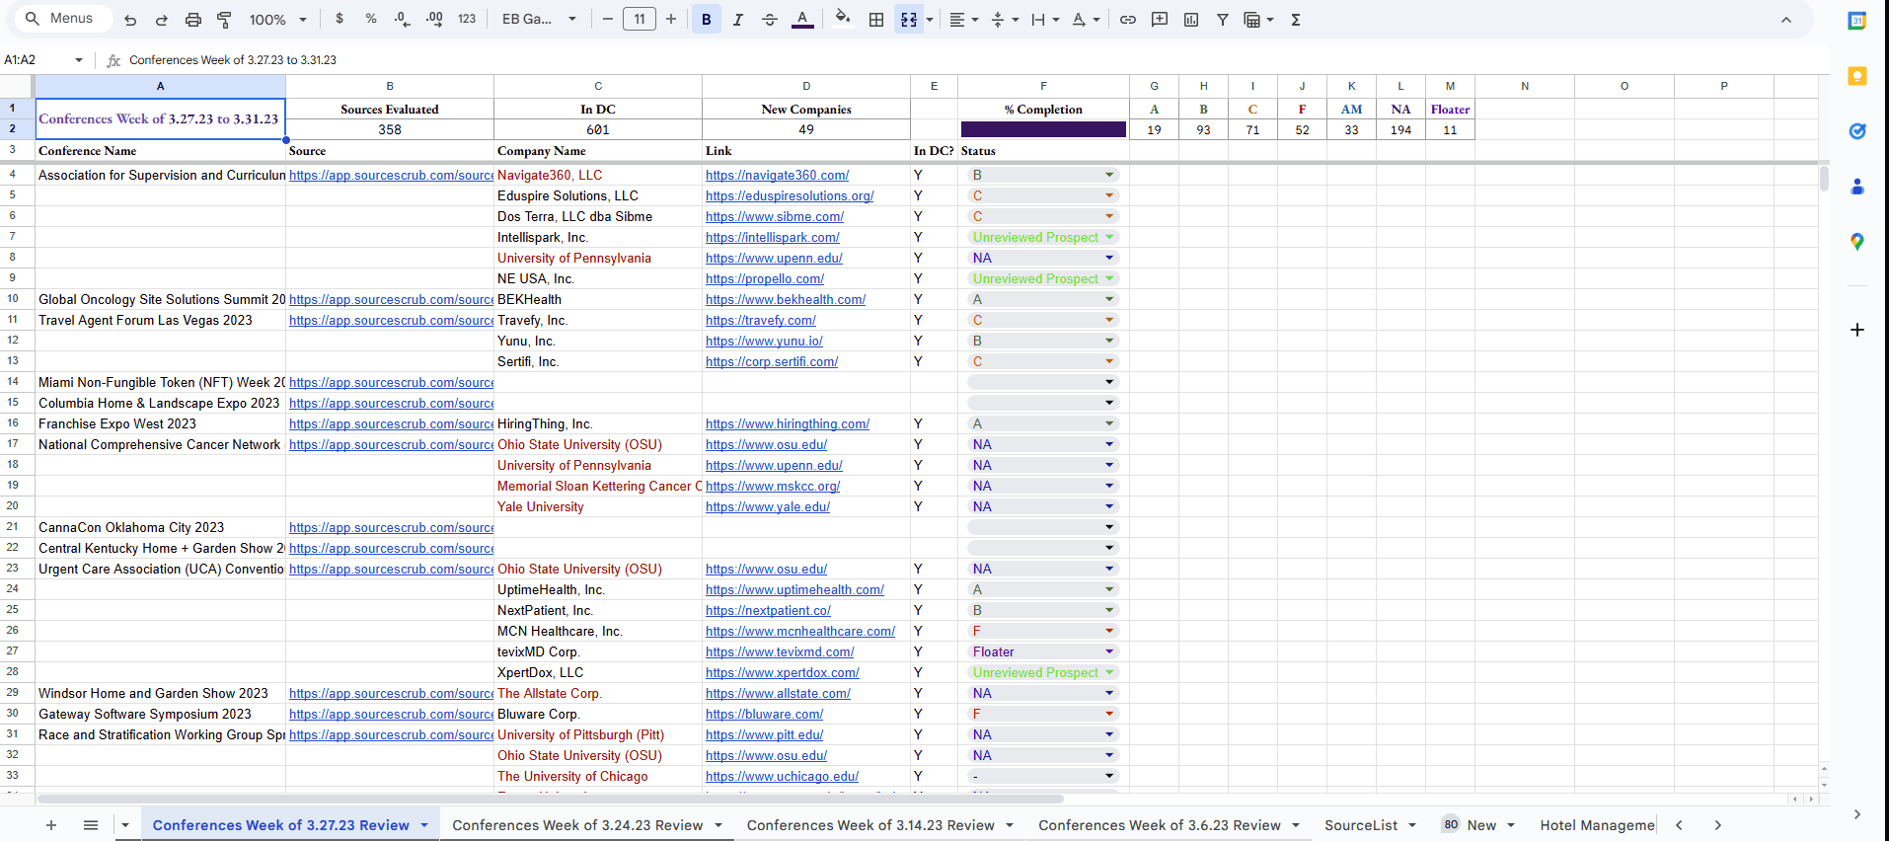
Task: Show the side panel with the bottom-right chevron
Action: tap(1857, 814)
